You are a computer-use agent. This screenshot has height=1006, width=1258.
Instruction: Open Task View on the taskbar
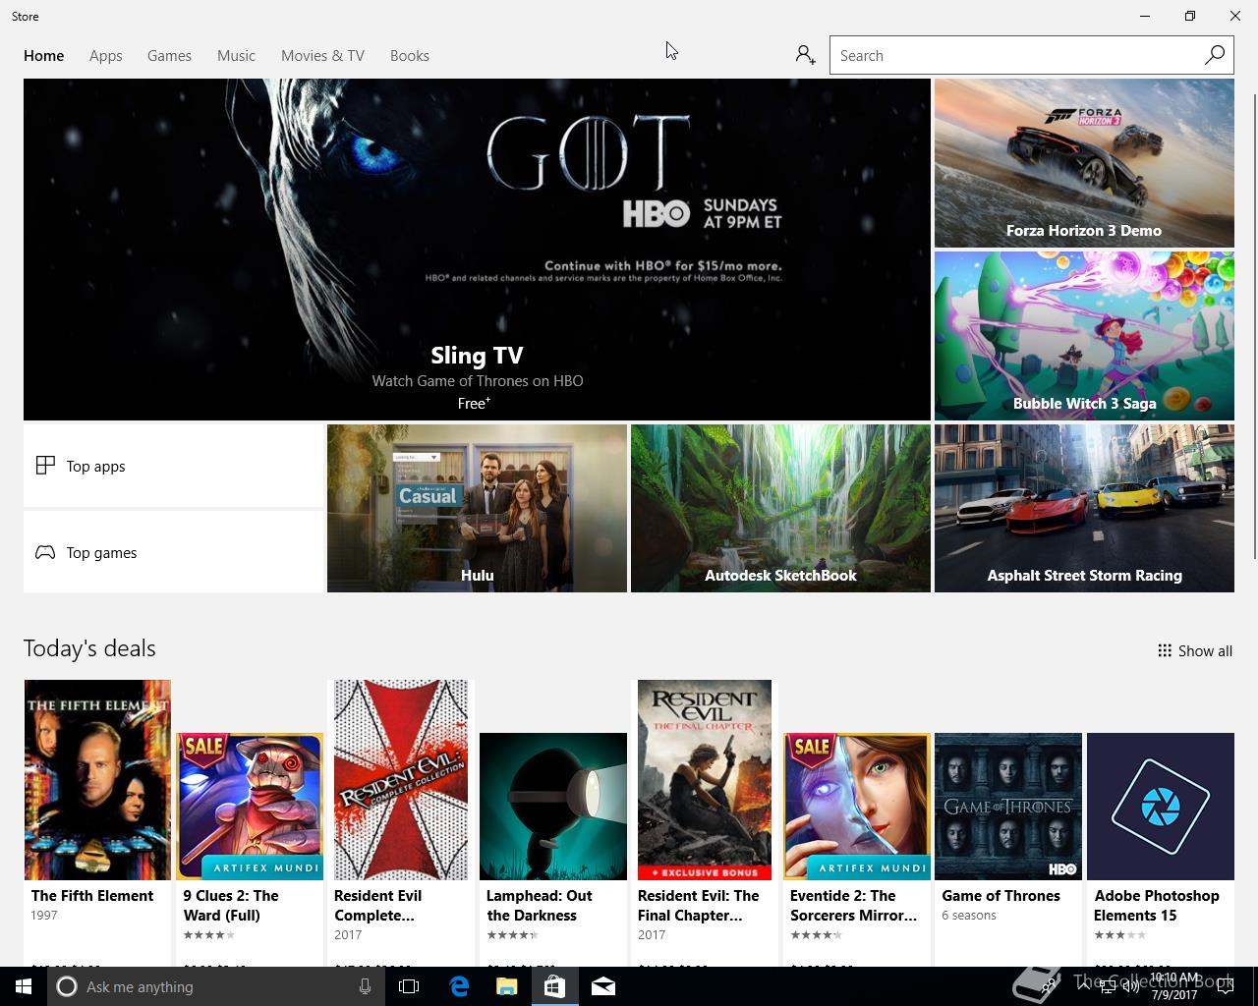pyautogui.click(x=409, y=986)
